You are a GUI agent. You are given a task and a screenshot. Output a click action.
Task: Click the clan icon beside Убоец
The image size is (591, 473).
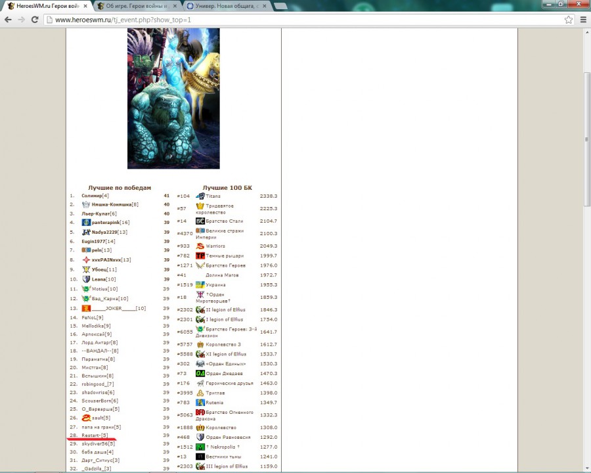(86, 269)
